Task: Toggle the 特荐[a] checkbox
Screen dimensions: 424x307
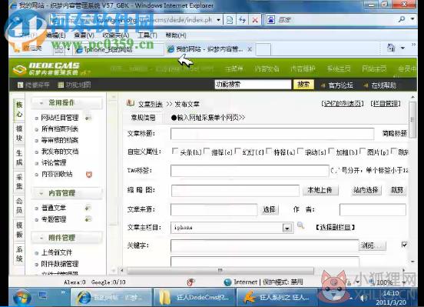Action: (x=269, y=151)
